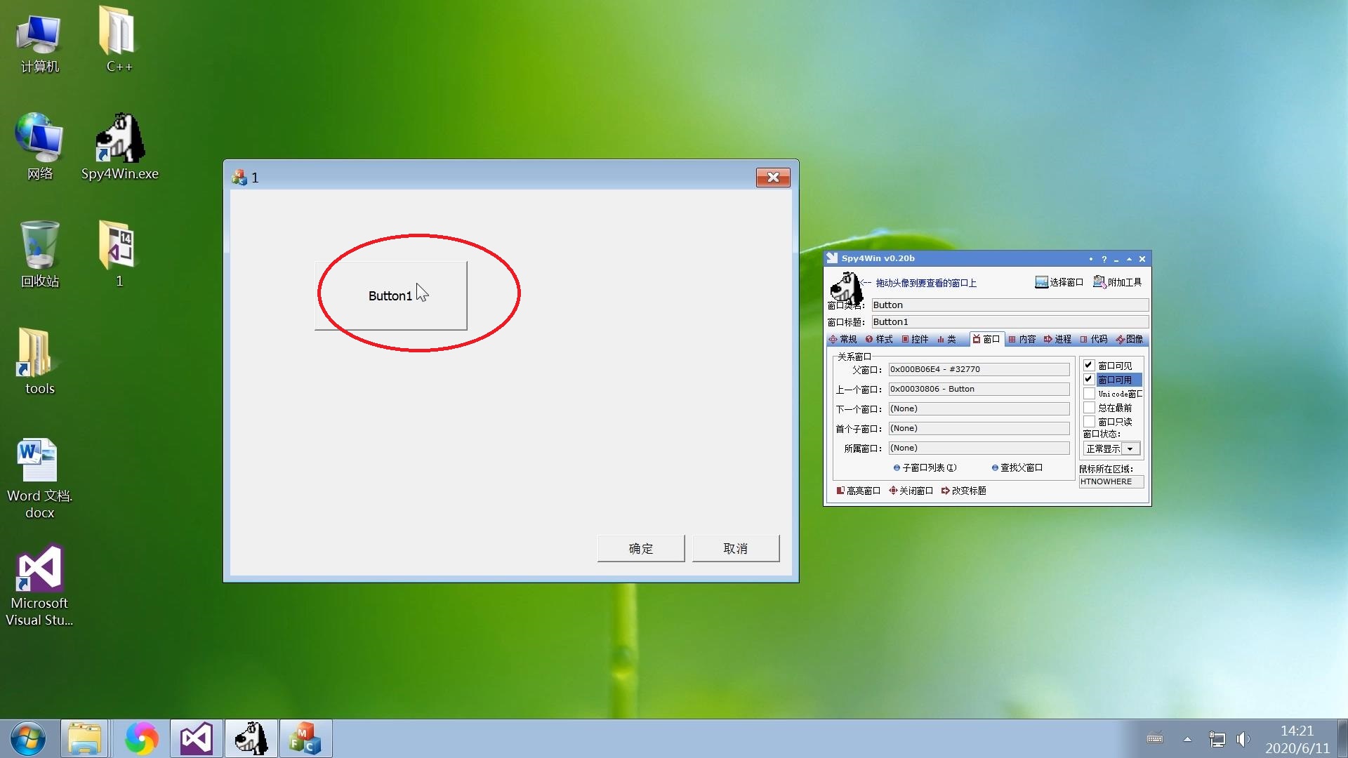Image resolution: width=1348 pixels, height=758 pixels.
Task: Toggle the Unicode窗口 checkbox
Action: [x=1088, y=393]
